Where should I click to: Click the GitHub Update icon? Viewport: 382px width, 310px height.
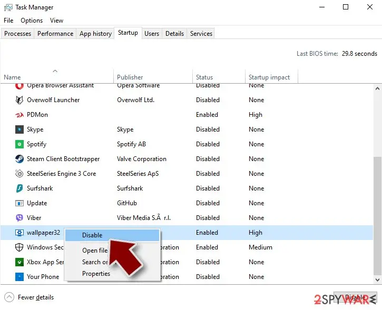19,203
